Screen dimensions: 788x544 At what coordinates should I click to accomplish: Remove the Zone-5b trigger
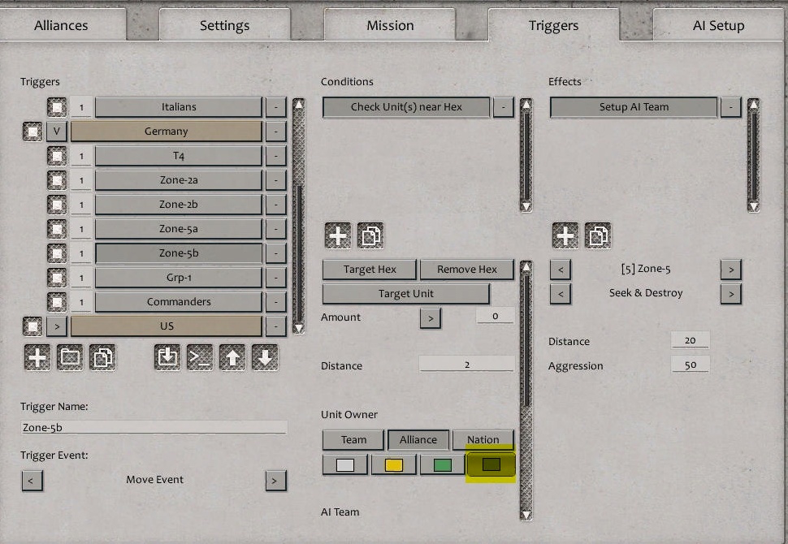coord(276,253)
